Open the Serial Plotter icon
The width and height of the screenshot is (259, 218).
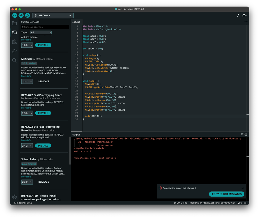(x=238, y=15)
